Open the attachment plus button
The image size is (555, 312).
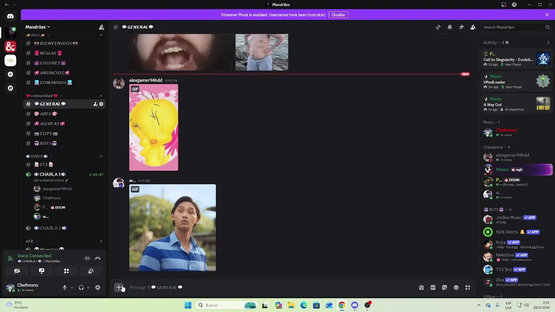[119, 287]
